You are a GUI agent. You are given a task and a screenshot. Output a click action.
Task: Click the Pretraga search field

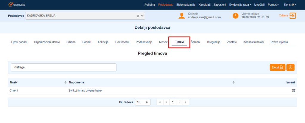[x=63, y=67]
